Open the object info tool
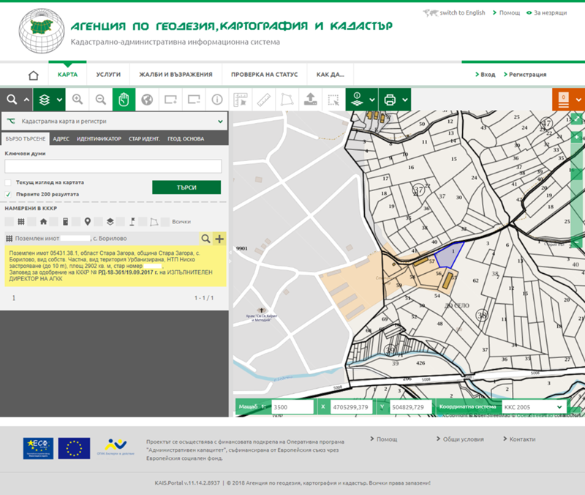Screen dimensions: 585x495 [x=217, y=99]
